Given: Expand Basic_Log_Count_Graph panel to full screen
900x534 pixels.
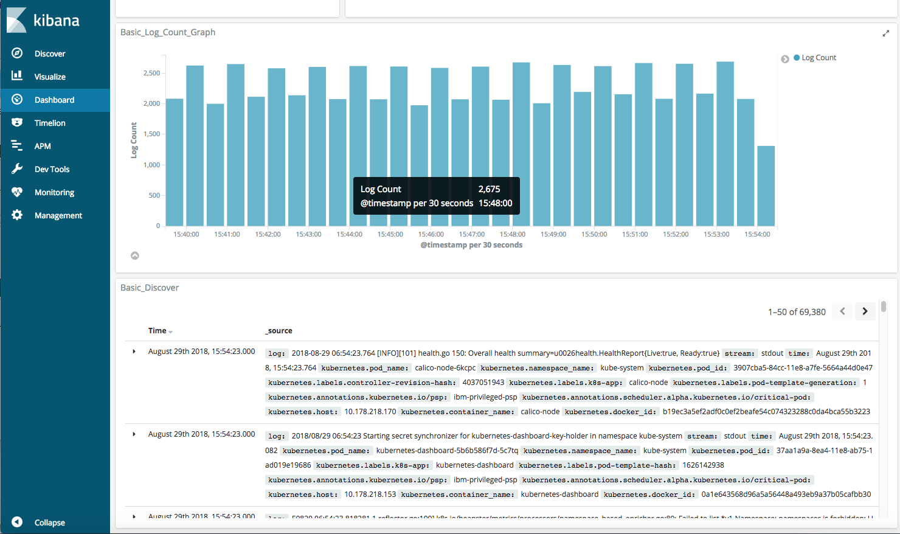Looking at the screenshot, I should pyautogui.click(x=886, y=33).
